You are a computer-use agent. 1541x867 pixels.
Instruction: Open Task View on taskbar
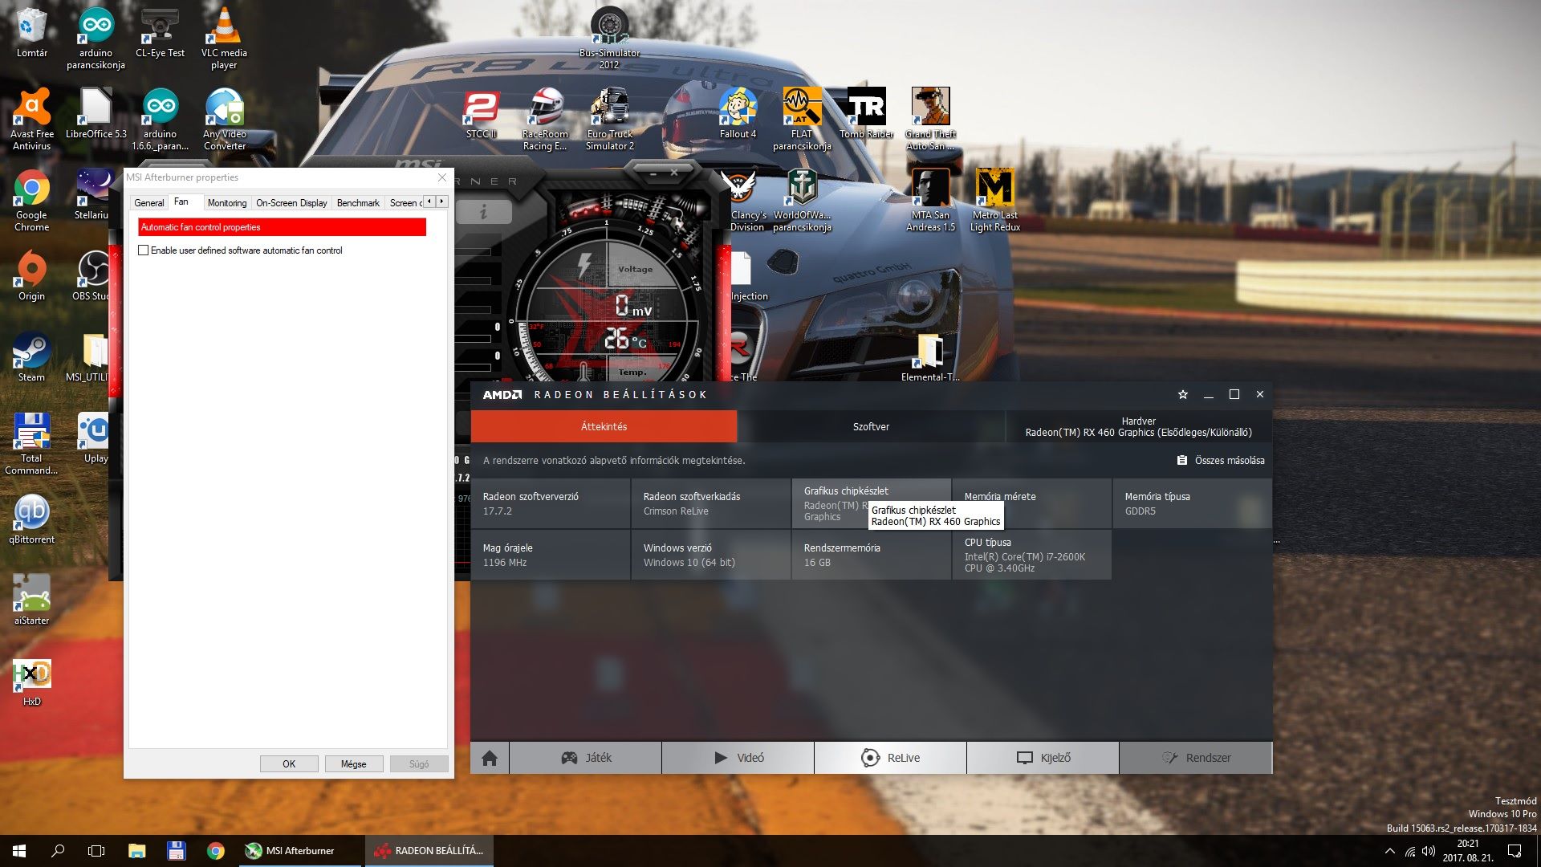point(96,851)
